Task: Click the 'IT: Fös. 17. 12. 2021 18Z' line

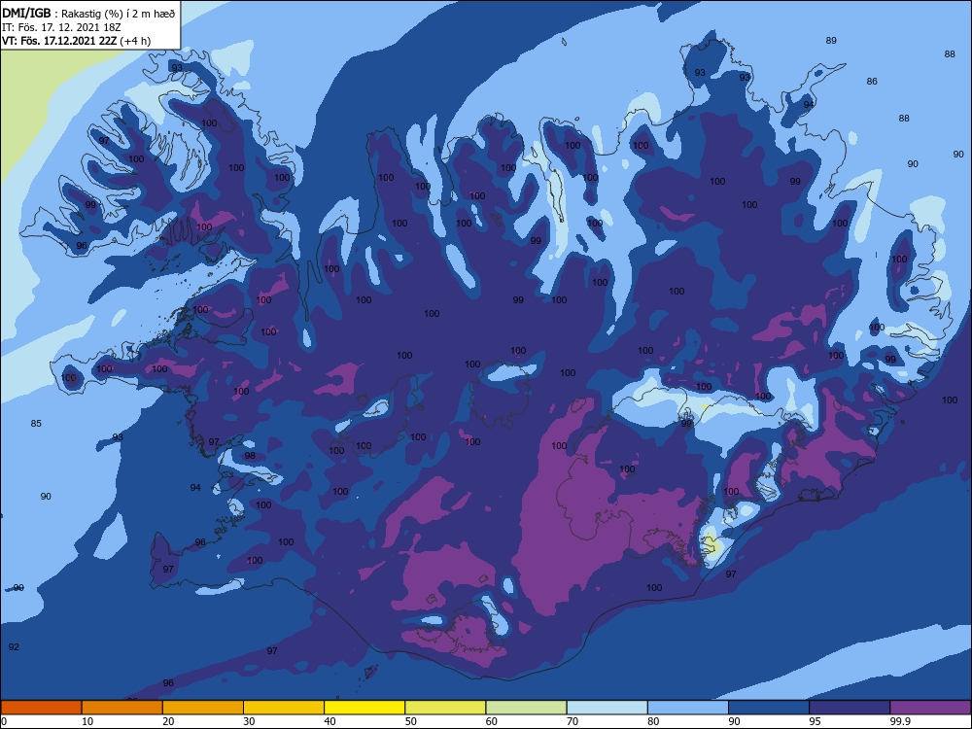Action: coord(60,27)
